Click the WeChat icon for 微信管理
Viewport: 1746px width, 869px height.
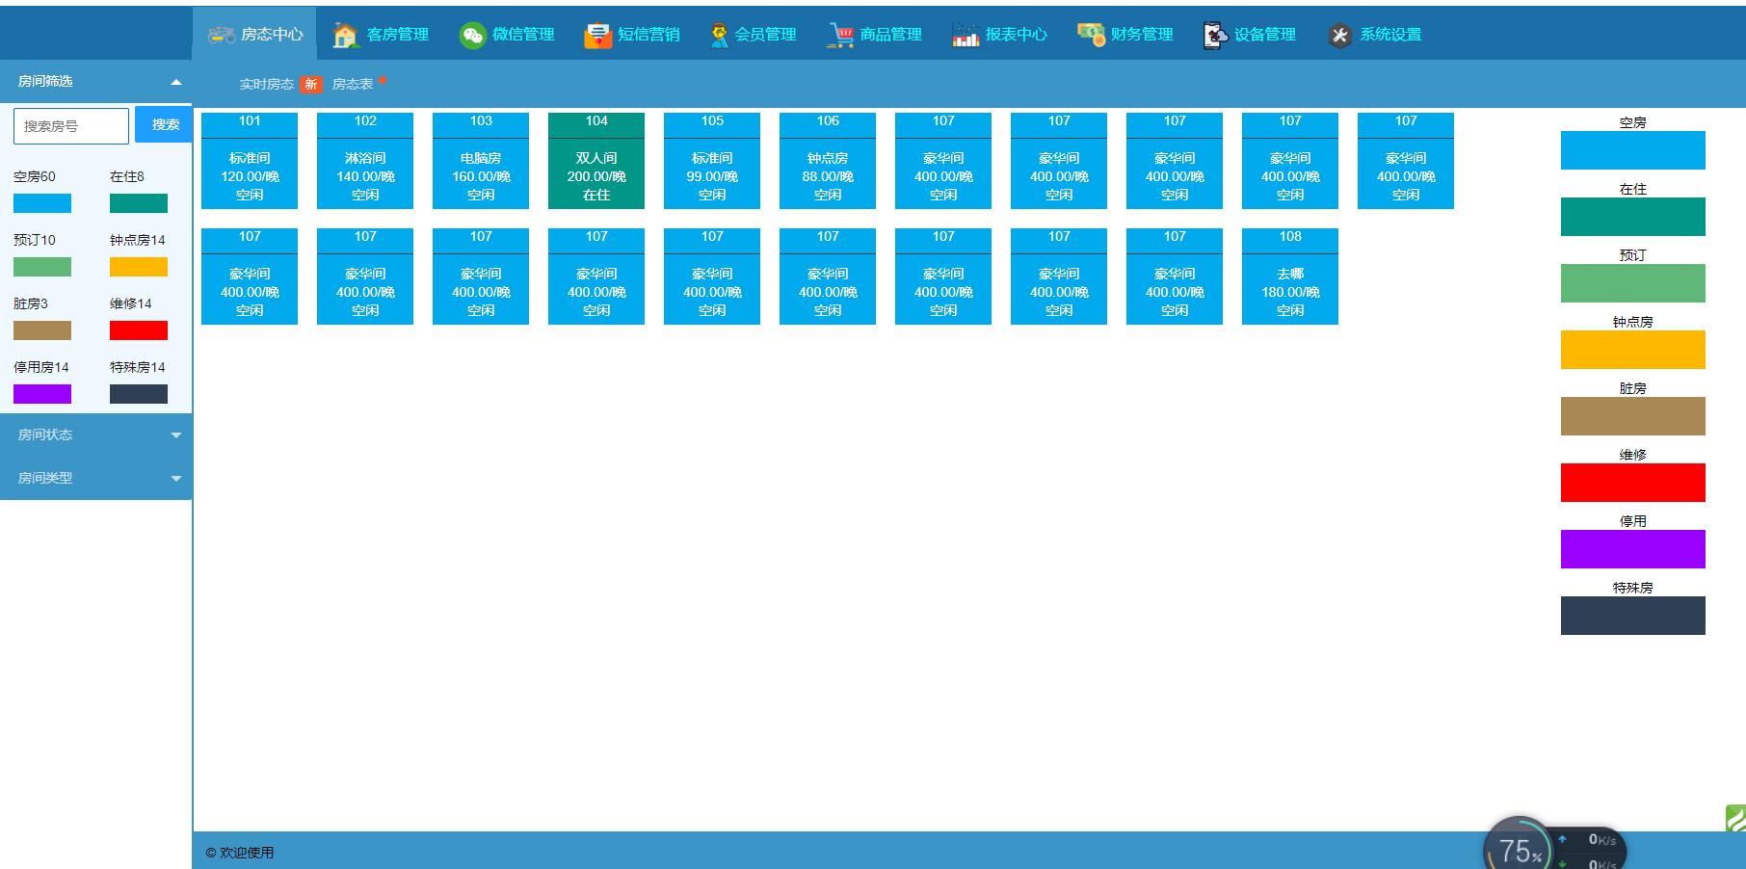coord(472,35)
